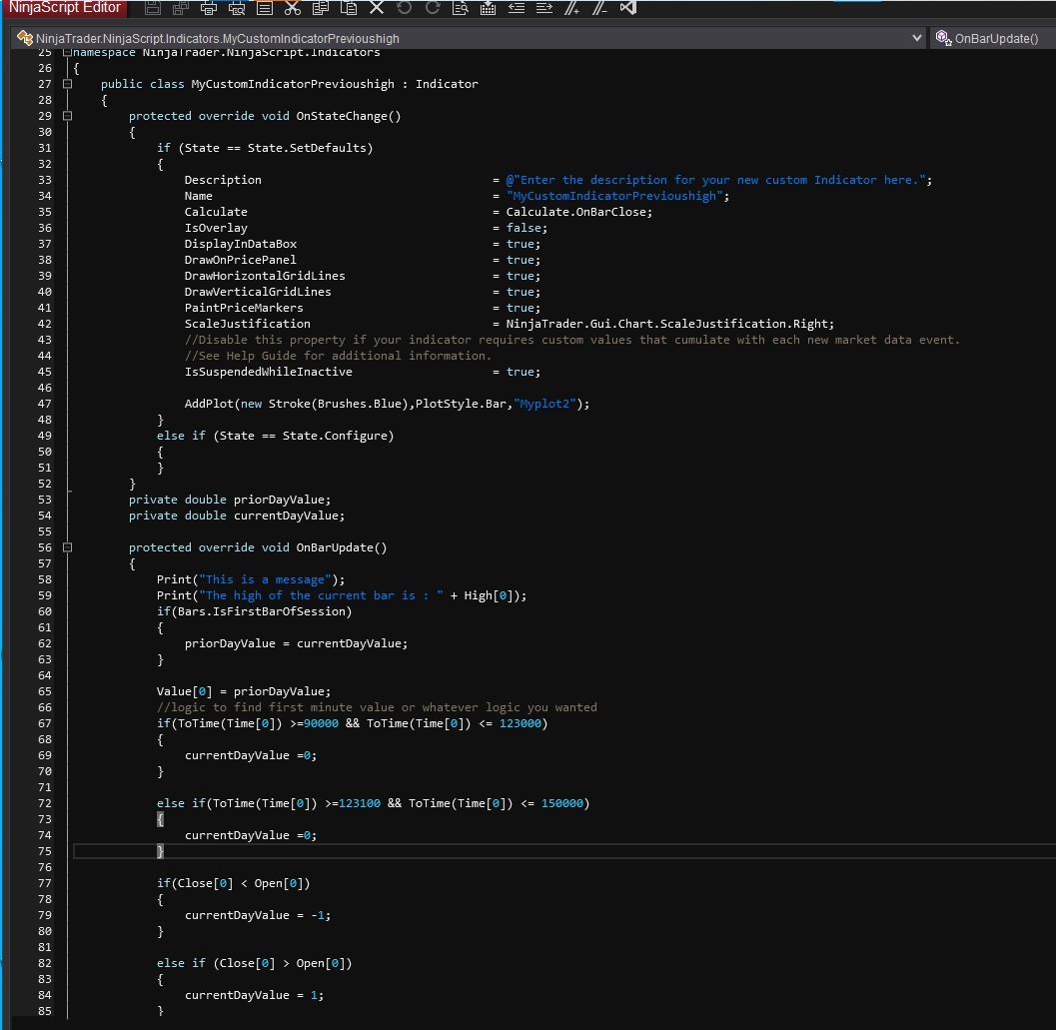This screenshot has width=1056, height=1030.
Task: Collapse the OnBarUpdate() method at line 56
Action: tap(67, 547)
